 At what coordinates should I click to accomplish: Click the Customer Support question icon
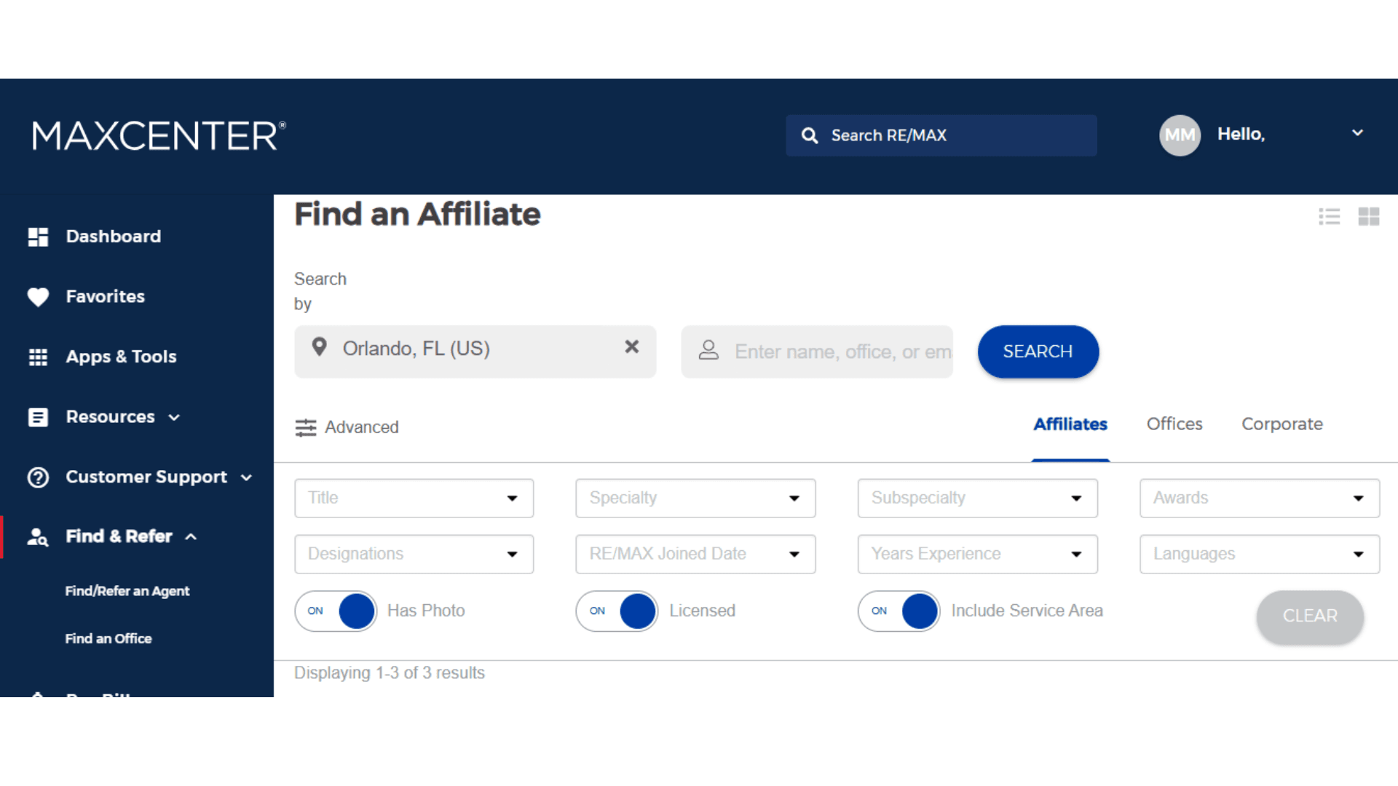[x=38, y=477]
